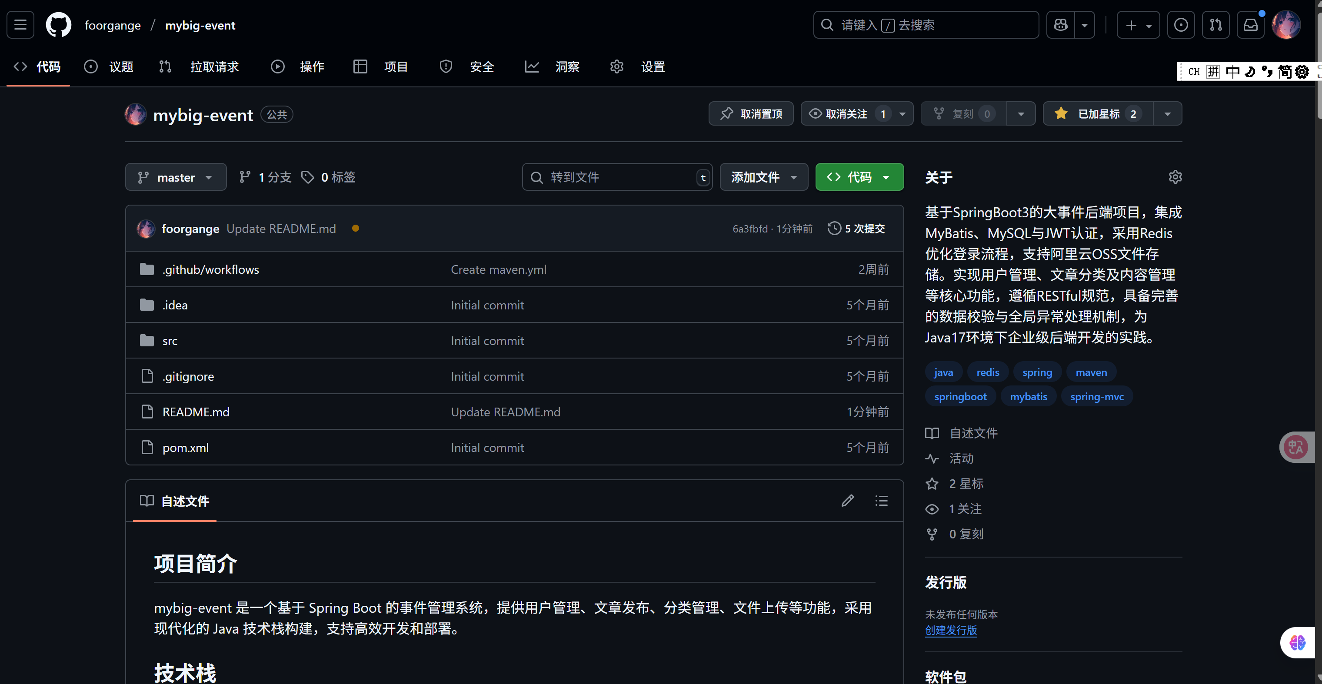The width and height of the screenshot is (1322, 684).
Task: Click the java topic tag
Action: (943, 372)
